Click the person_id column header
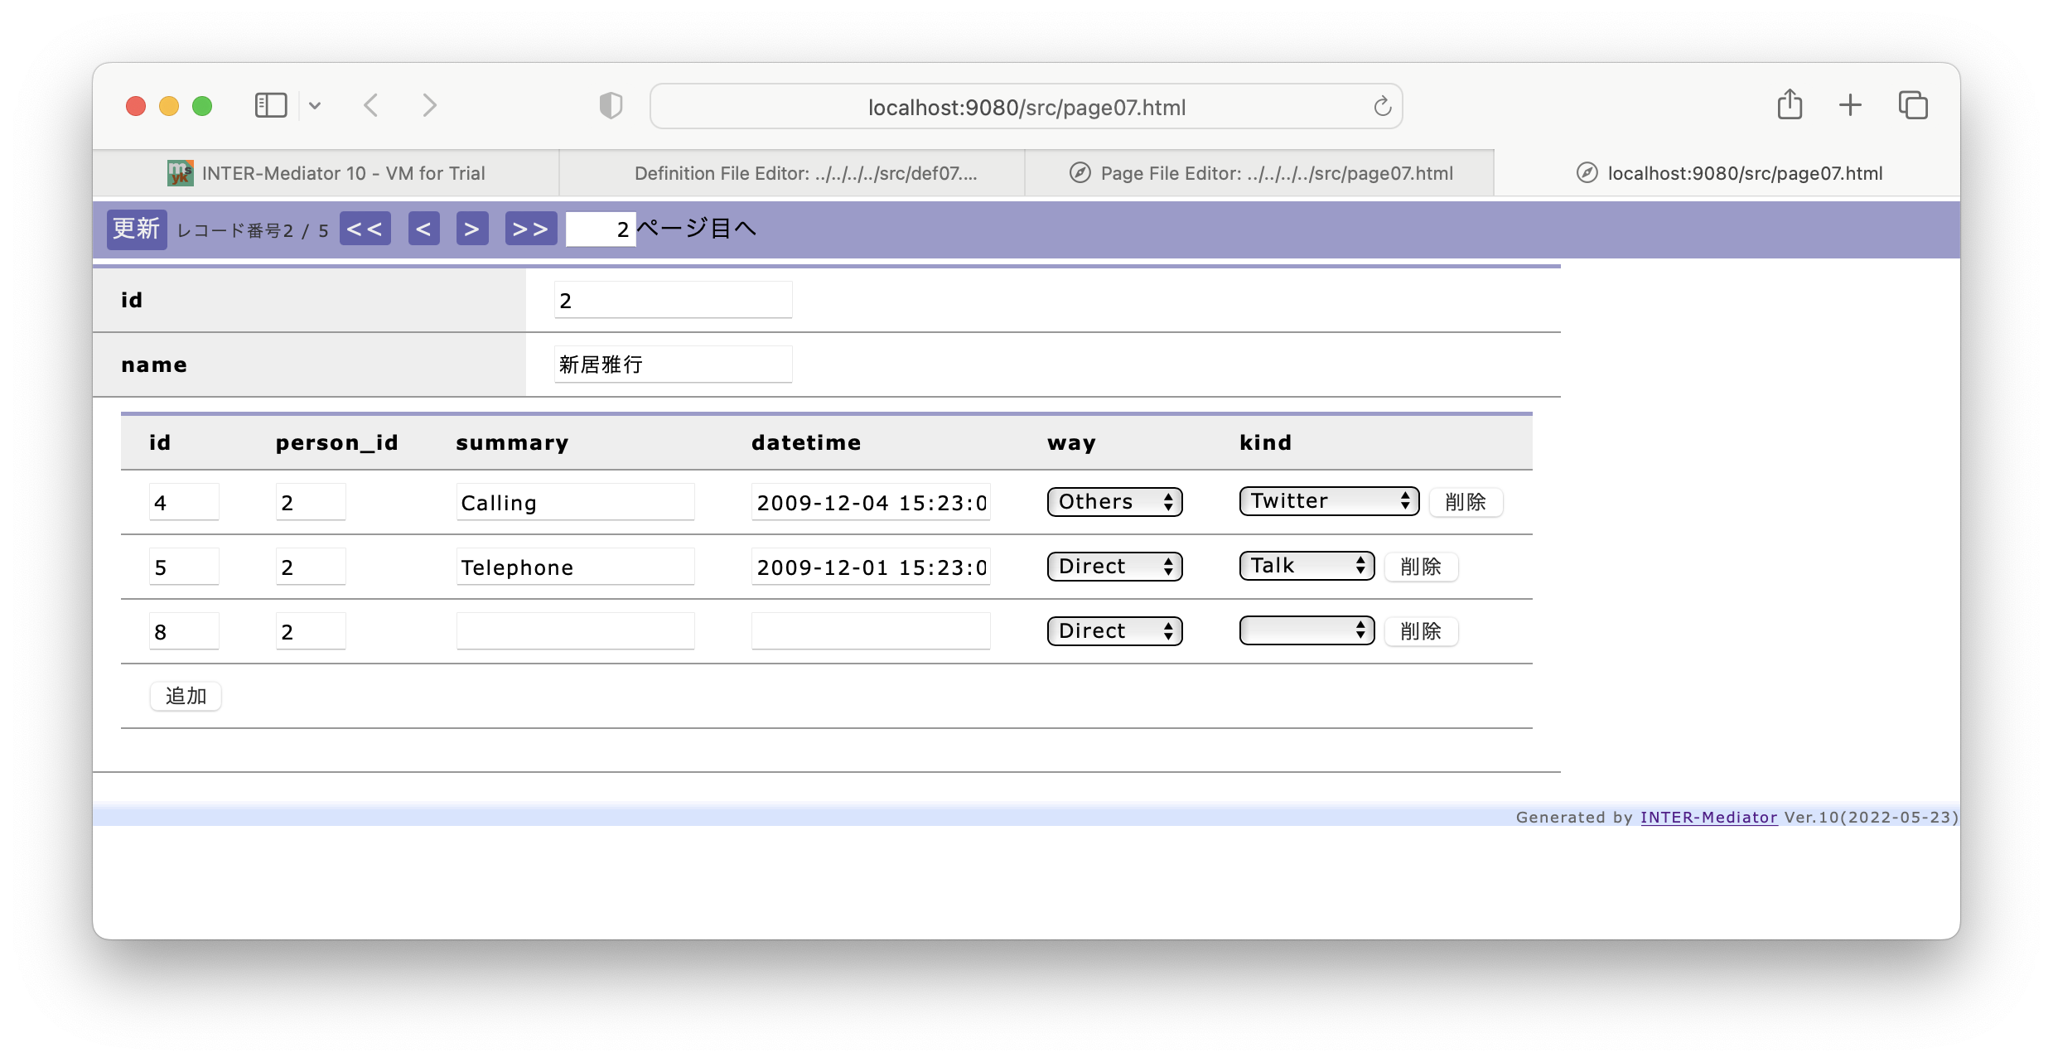The image size is (2053, 1062). tap(336, 443)
